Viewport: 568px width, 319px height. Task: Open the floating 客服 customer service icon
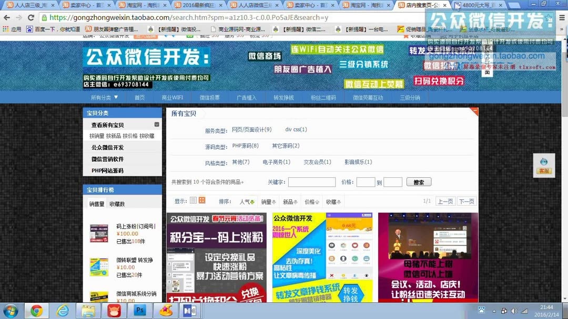[544, 165]
